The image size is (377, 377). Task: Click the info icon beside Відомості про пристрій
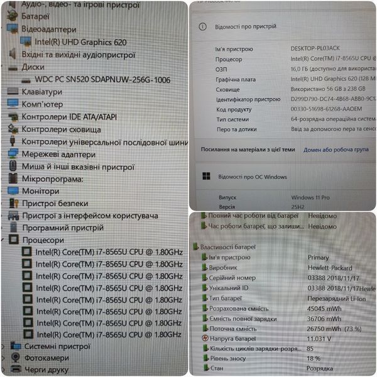(x=203, y=26)
